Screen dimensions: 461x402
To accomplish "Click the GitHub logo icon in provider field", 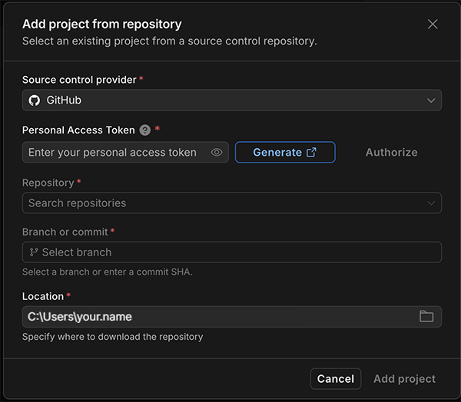I will tap(35, 100).
